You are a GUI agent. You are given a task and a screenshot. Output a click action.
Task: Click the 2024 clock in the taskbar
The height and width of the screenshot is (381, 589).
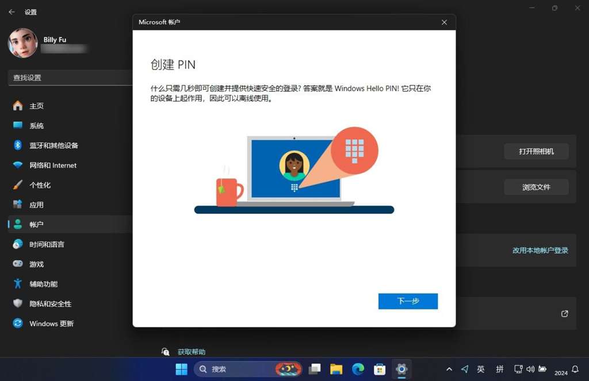tap(561, 373)
